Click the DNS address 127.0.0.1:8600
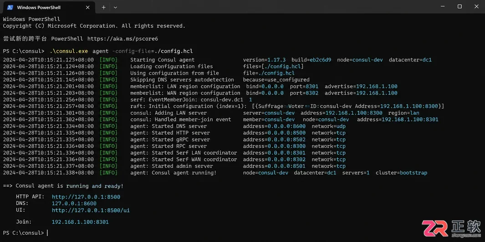 [74, 204]
